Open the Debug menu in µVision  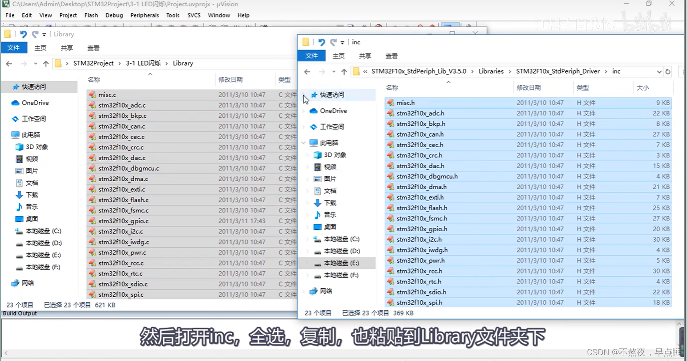(x=114, y=15)
